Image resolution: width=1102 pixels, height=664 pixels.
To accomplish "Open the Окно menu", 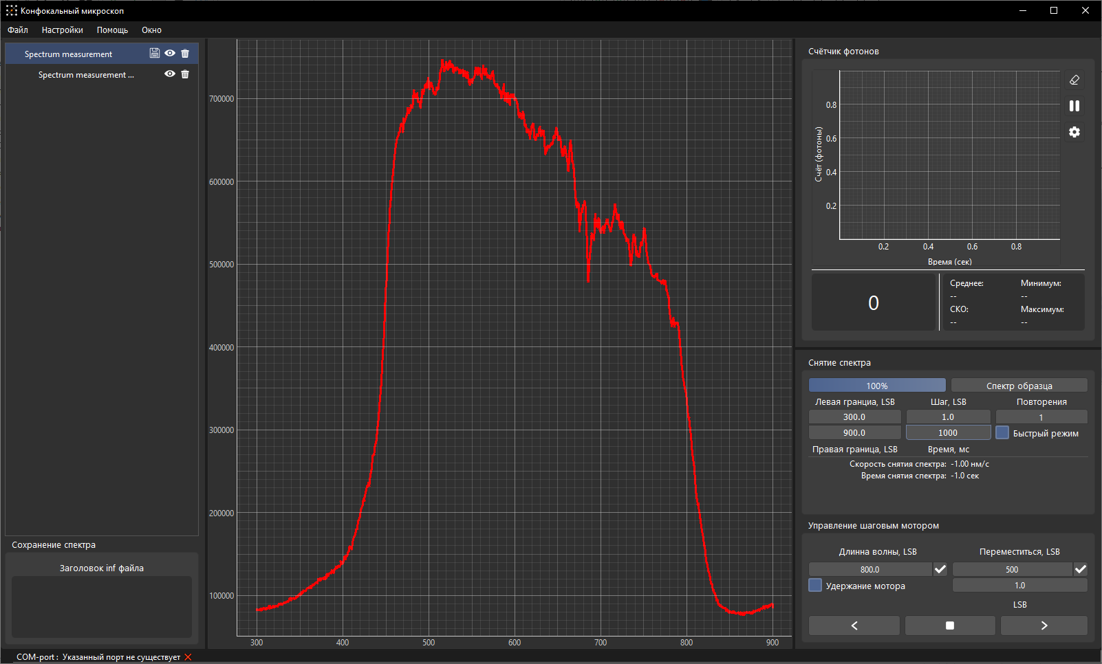I will (x=151, y=30).
